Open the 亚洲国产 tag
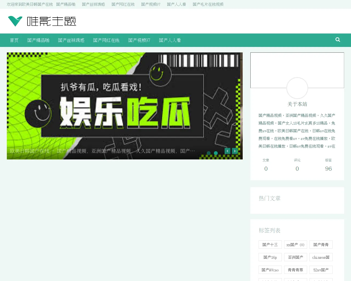 click(x=295, y=257)
